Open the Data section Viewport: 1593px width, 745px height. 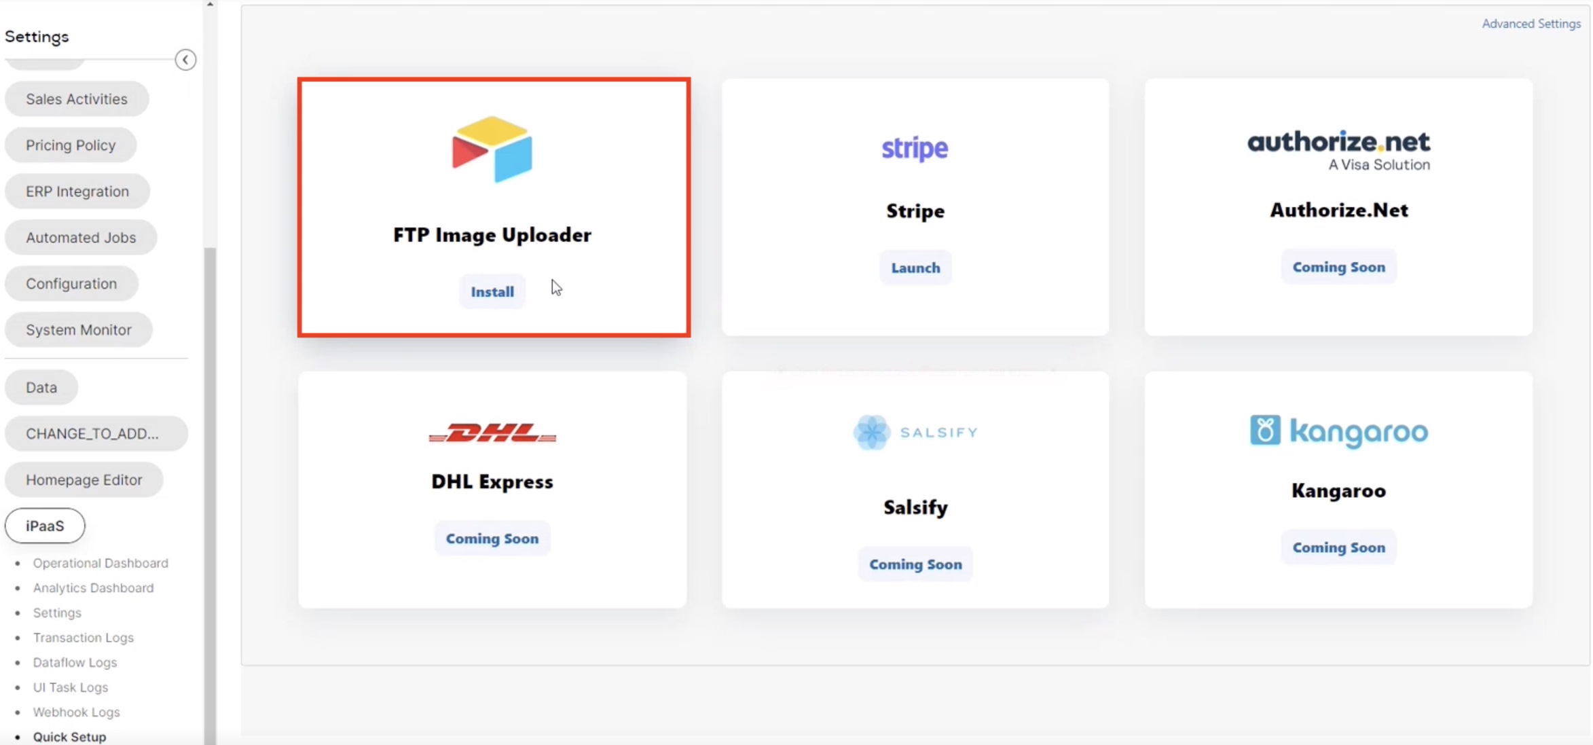[41, 388]
